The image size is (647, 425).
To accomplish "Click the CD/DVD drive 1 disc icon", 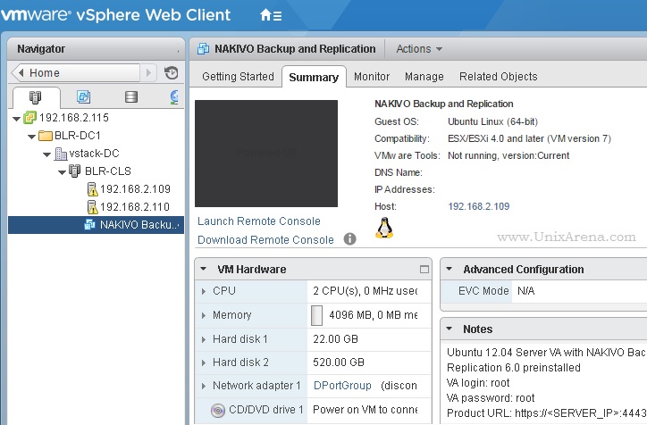I will (218, 410).
